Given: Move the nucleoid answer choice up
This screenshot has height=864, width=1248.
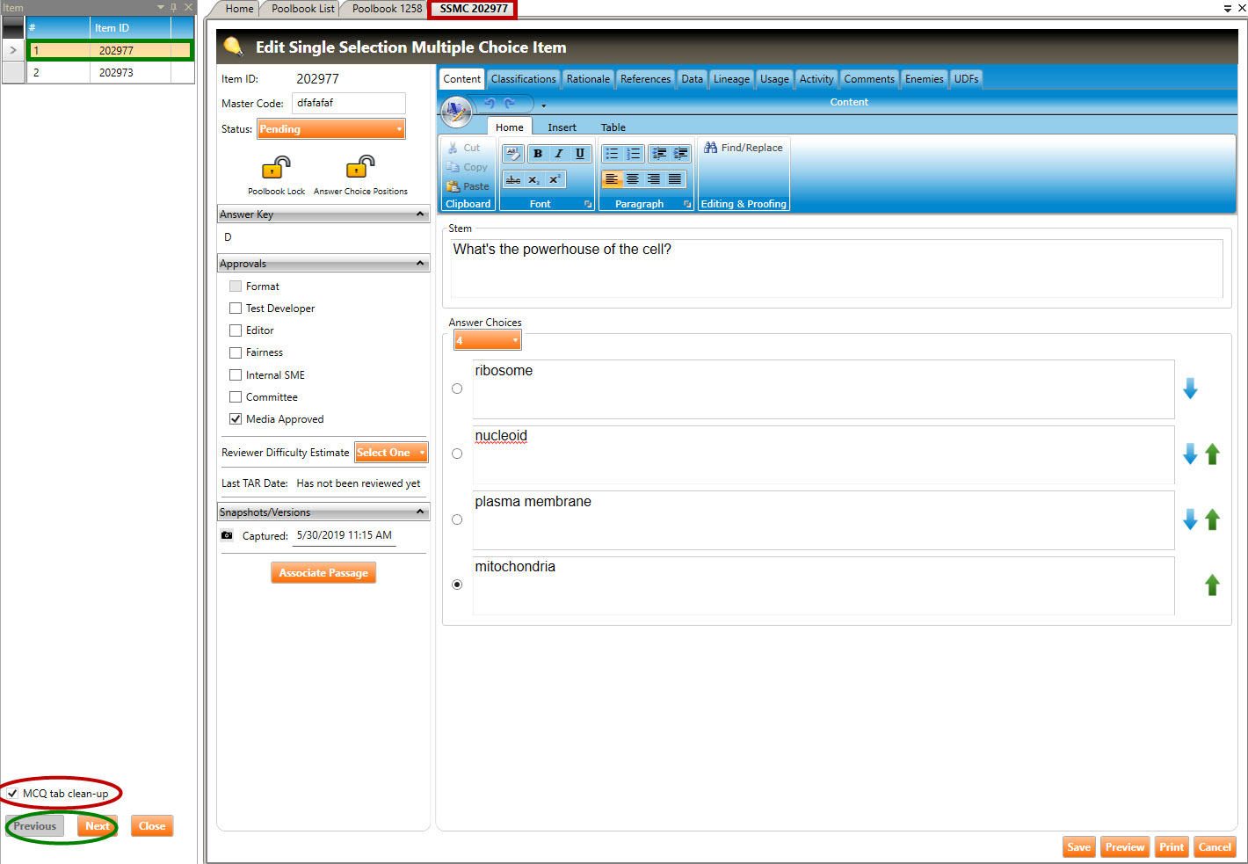Looking at the screenshot, I should [1212, 454].
